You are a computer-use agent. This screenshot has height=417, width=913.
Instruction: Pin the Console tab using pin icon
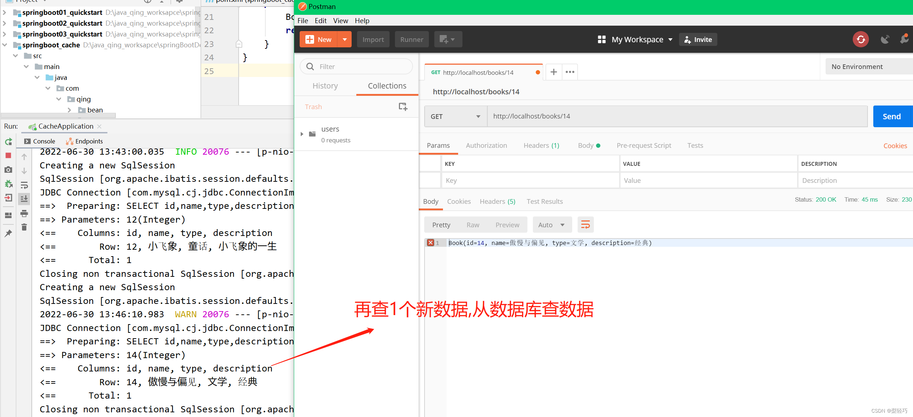tap(9, 233)
